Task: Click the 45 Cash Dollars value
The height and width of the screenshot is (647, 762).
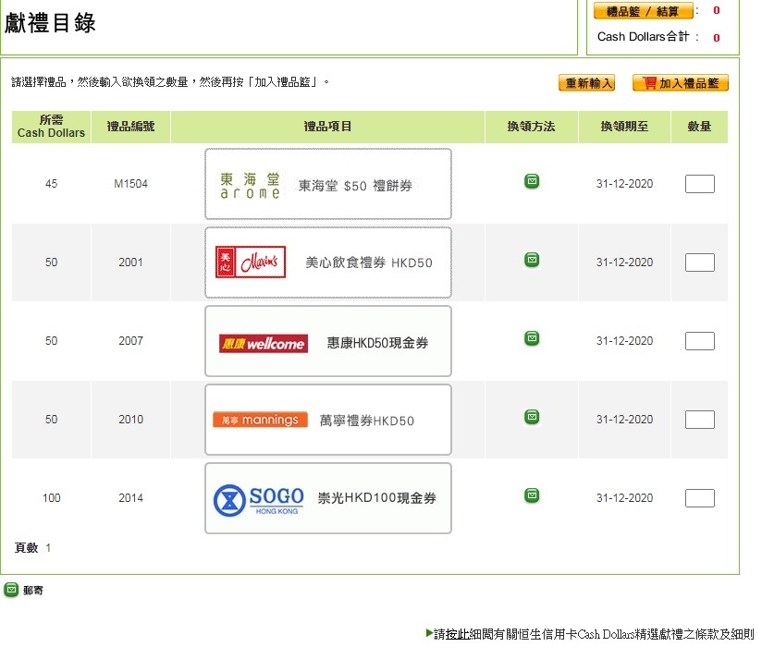Action: point(51,184)
